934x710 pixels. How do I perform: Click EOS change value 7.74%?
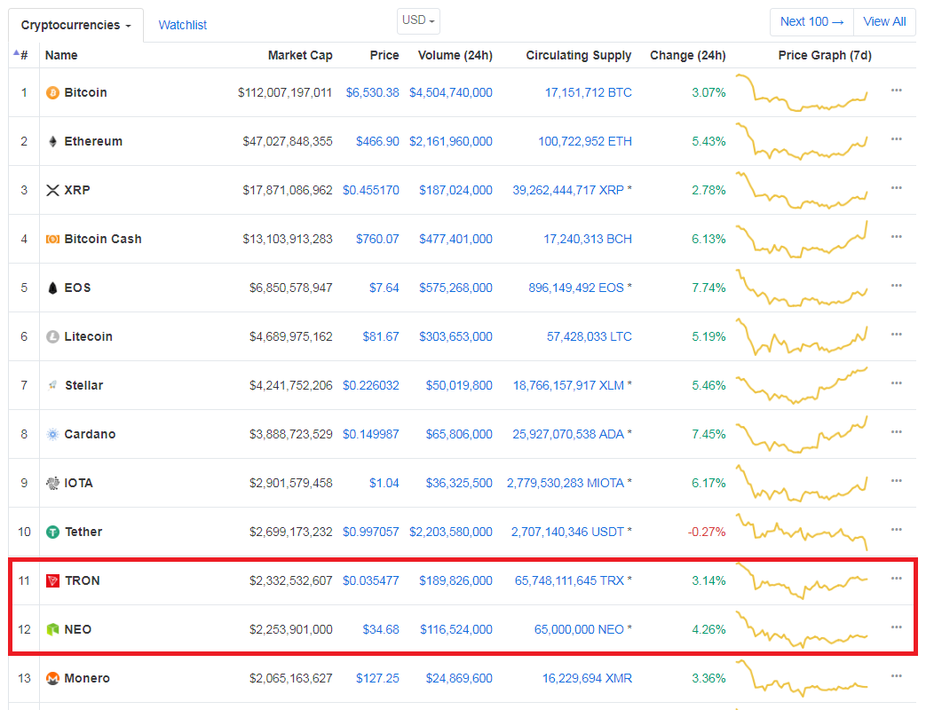708,288
